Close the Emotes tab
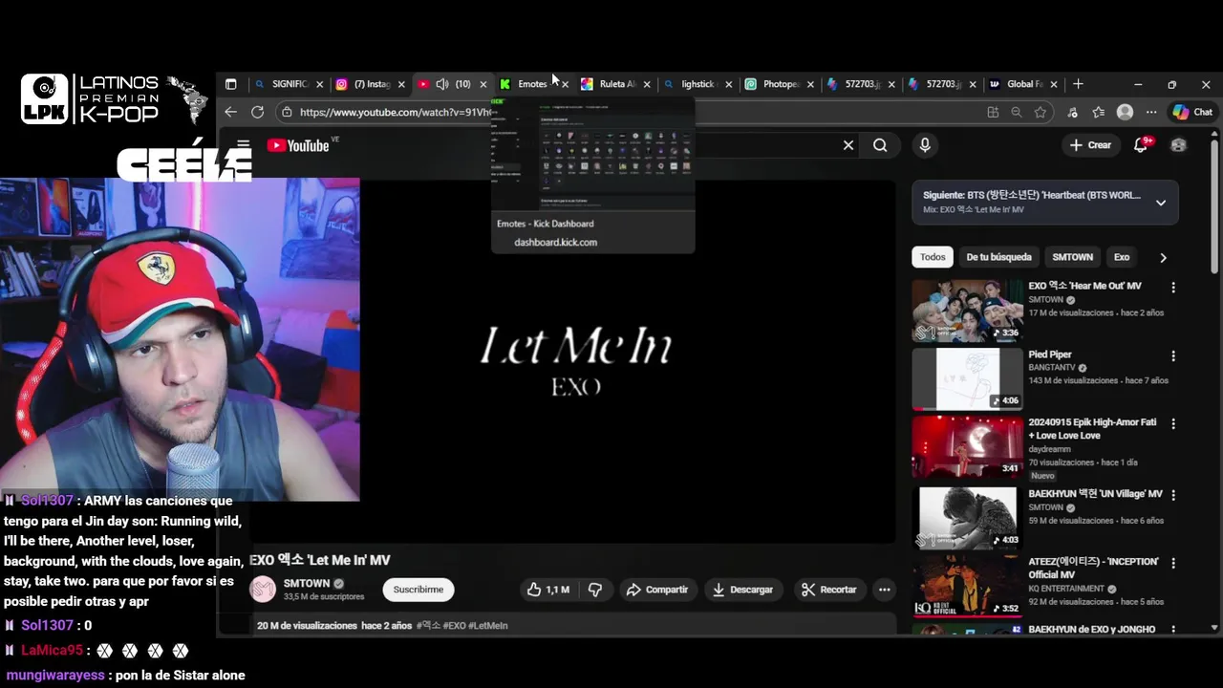This screenshot has height=688, width=1223. 565,84
